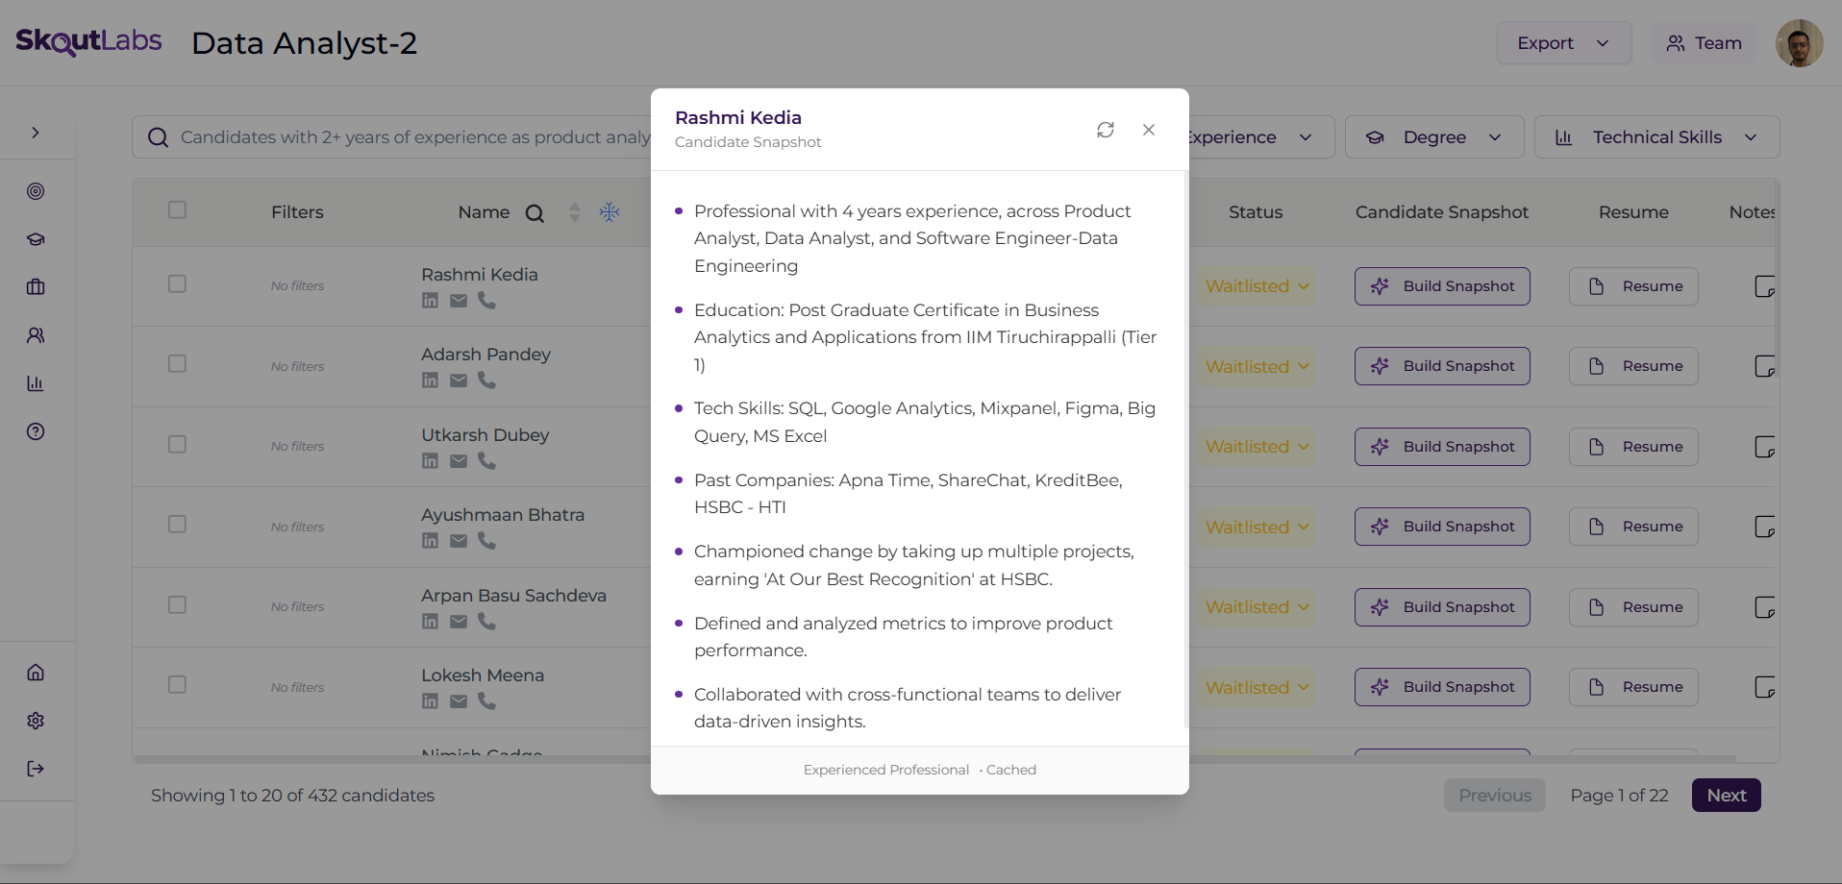Click Rashmi Kedia's email icon
The image size is (1842, 884).
[x=459, y=301]
